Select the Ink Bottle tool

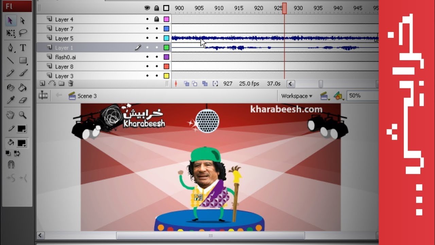tap(10, 88)
